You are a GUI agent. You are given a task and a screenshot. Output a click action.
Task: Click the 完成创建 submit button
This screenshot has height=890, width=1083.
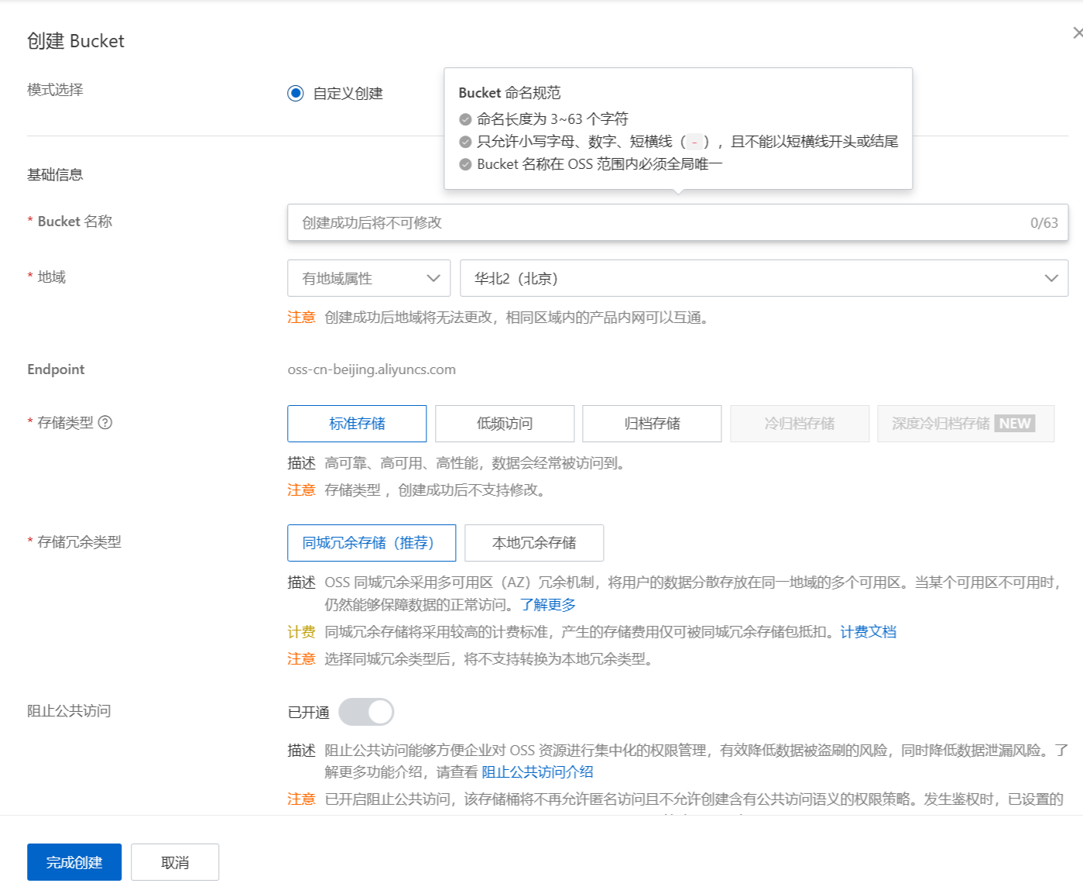pyautogui.click(x=74, y=861)
